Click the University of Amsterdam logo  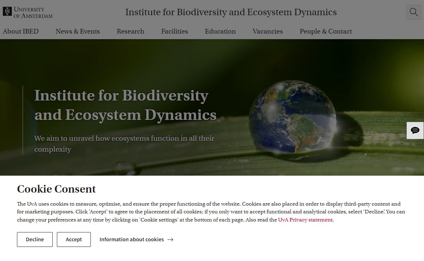tap(28, 12)
